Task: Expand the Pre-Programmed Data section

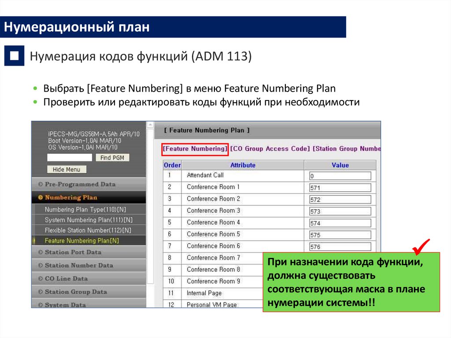Action: 89,184
